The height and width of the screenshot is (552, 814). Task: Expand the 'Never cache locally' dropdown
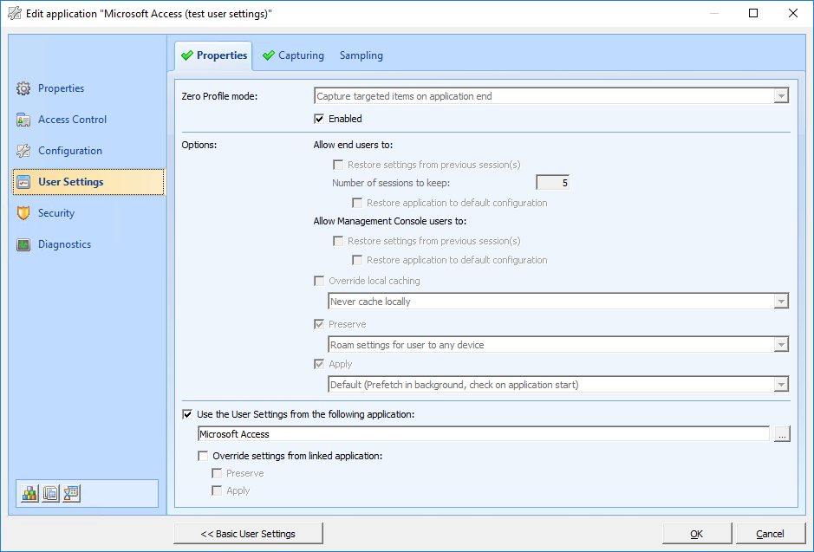[x=781, y=302]
